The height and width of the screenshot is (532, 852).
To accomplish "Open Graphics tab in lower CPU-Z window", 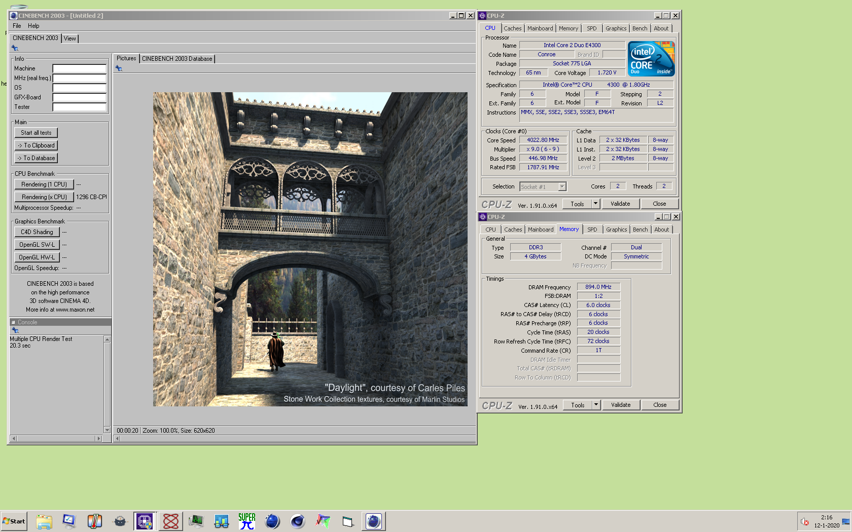I will coord(617,230).
